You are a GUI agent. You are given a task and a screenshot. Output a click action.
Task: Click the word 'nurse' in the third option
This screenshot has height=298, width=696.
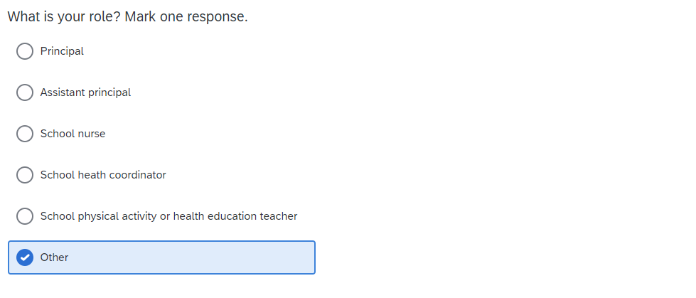point(90,134)
